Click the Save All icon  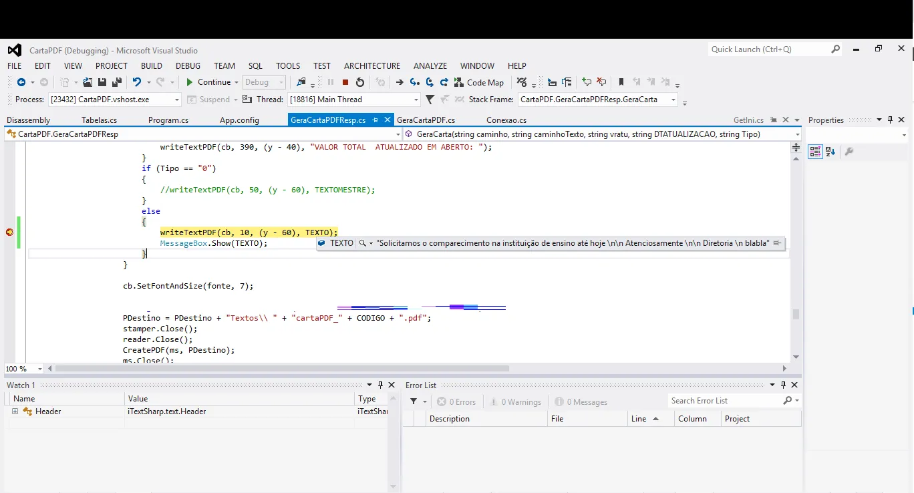pyautogui.click(x=116, y=82)
